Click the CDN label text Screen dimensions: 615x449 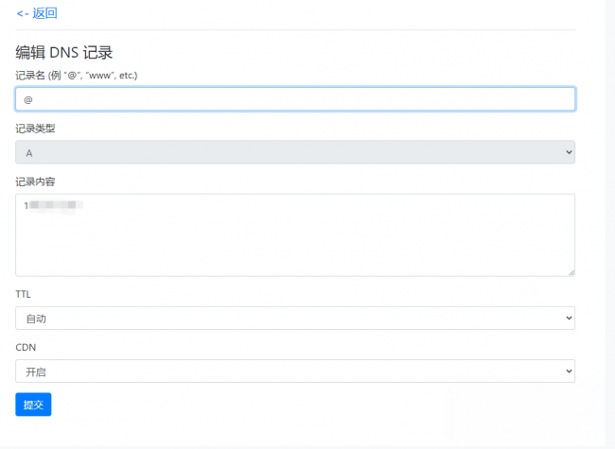click(x=25, y=347)
